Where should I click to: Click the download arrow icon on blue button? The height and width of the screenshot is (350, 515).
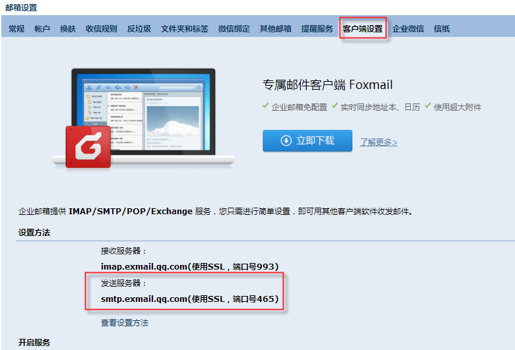(x=286, y=141)
